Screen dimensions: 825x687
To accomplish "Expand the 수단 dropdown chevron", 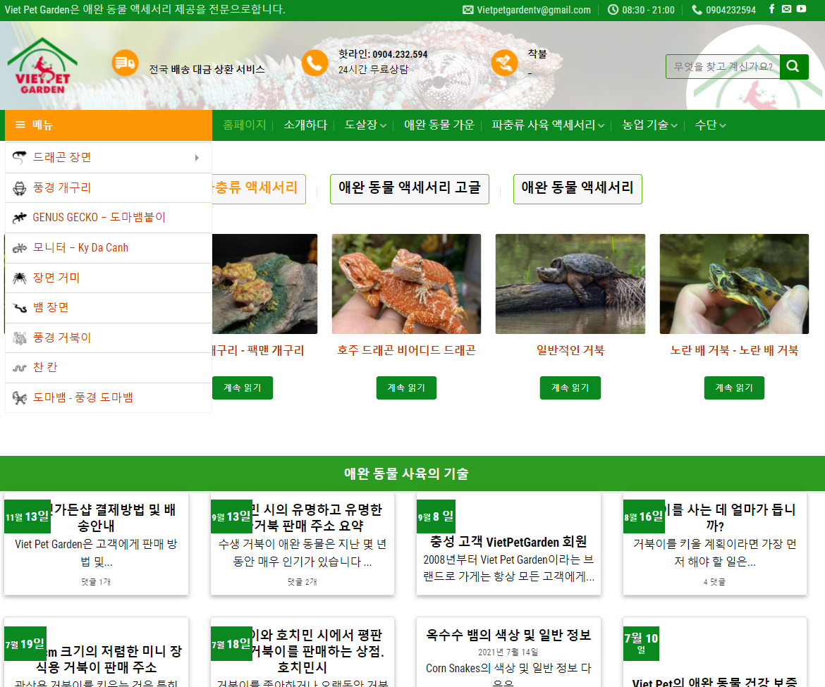I will coord(723,125).
